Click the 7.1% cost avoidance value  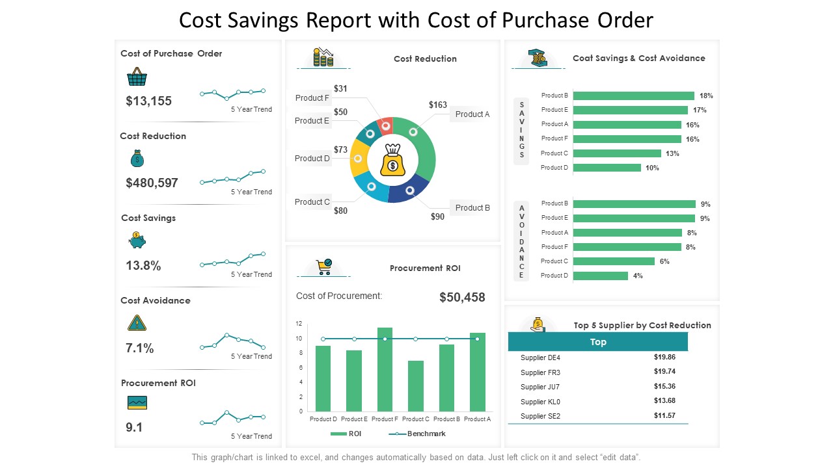pyautogui.click(x=140, y=348)
